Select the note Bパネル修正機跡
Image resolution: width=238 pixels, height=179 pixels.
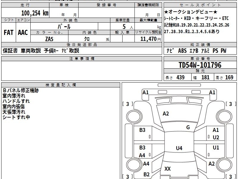point(21,90)
